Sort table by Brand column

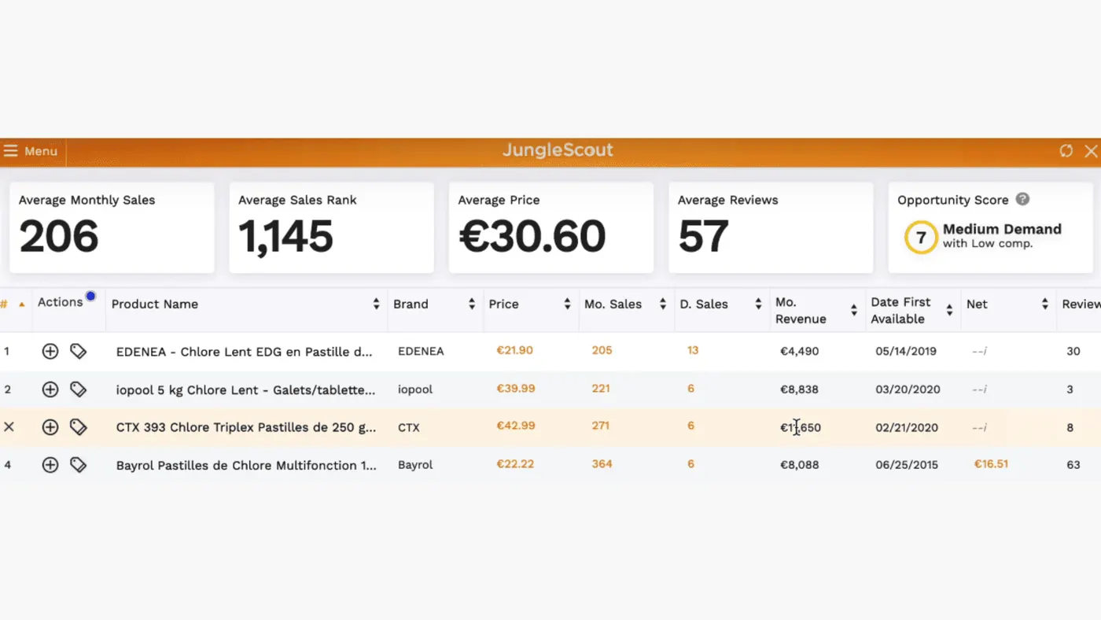(x=472, y=304)
